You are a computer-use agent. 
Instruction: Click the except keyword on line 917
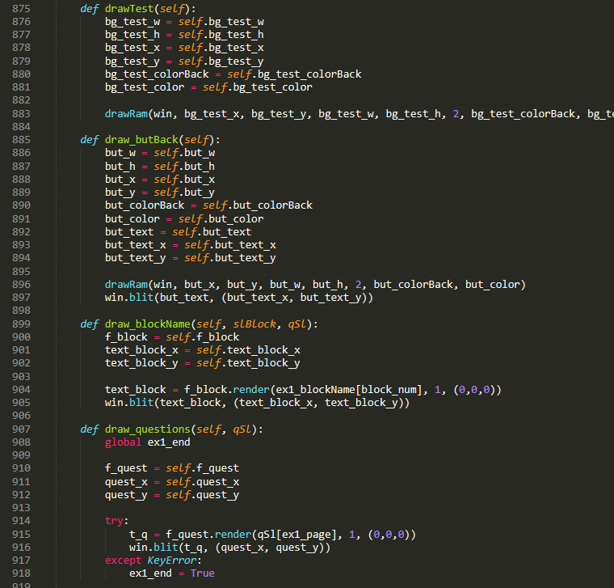point(123,561)
